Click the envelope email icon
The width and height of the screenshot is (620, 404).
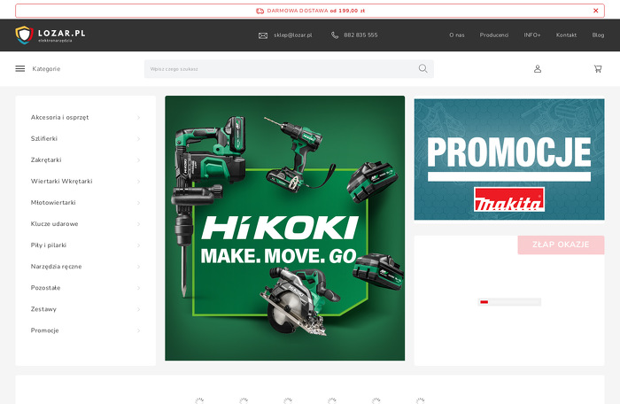pos(263,35)
